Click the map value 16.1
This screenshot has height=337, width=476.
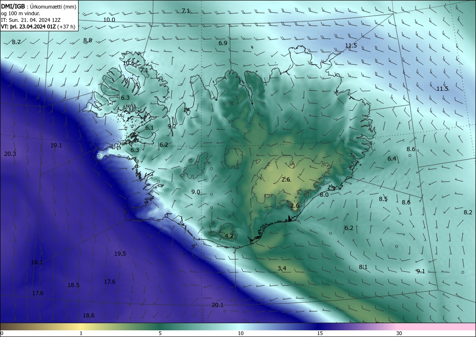coord(37,262)
